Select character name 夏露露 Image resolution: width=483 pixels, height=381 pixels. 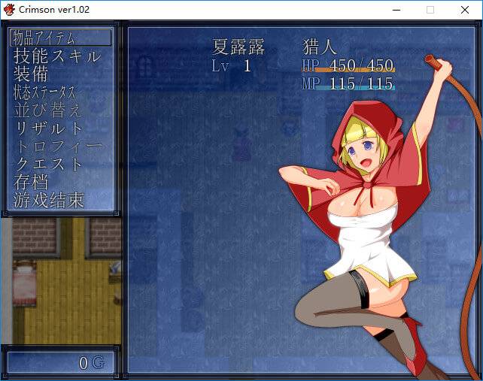238,47
